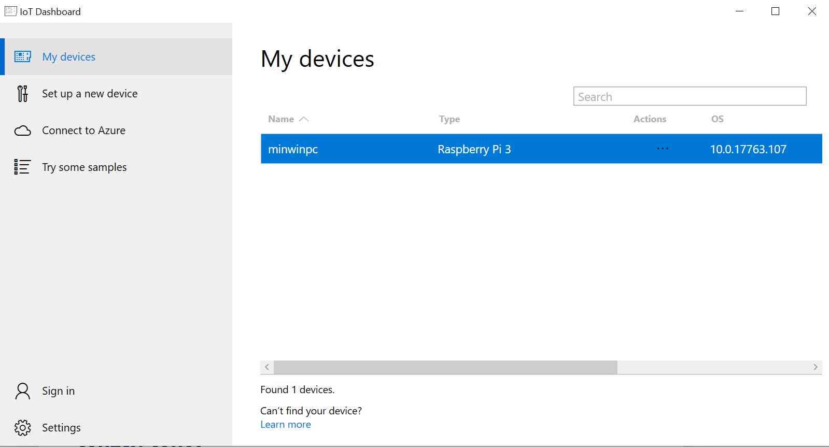This screenshot has width=829, height=447.
Task: Click the Sign in person icon
Action: click(x=23, y=391)
